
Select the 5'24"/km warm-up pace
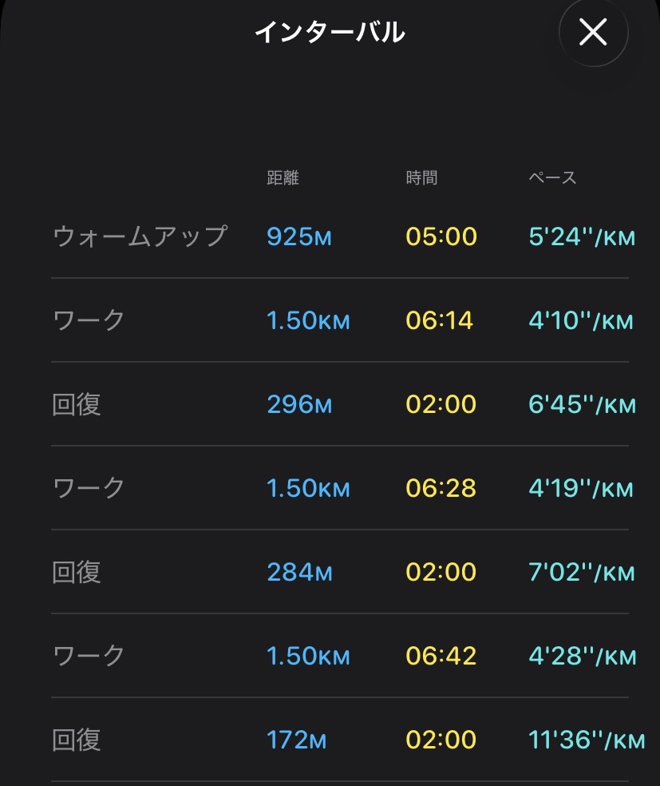click(x=582, y=237)
